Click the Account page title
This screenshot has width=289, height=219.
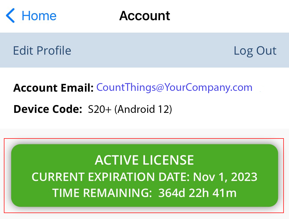[144, 16]
